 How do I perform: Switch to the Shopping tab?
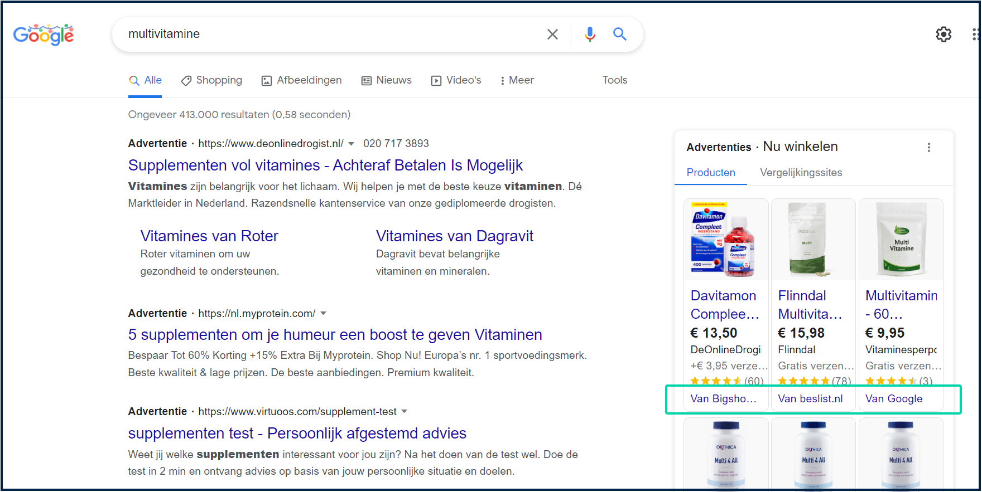(x=211, y=80)
